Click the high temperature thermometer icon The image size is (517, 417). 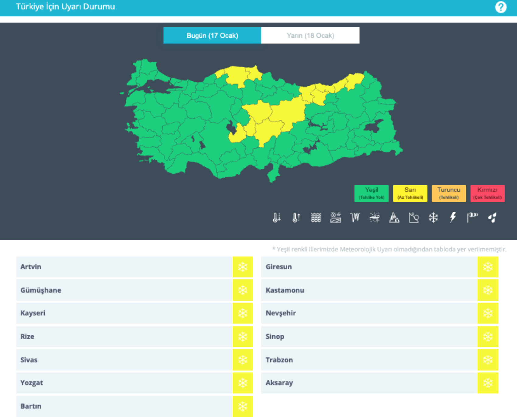click(296, 217)
